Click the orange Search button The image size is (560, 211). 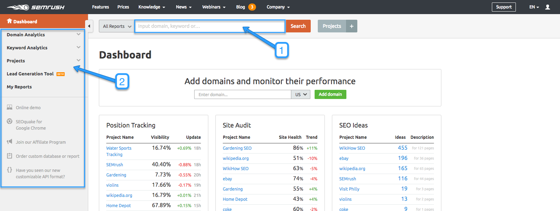pos(298,26)
